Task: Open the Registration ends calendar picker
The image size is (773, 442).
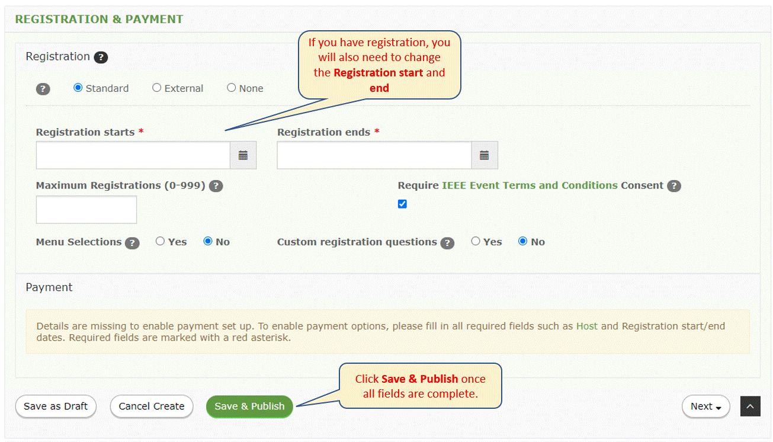Action: pyautogui.click(x=484, y=155)
